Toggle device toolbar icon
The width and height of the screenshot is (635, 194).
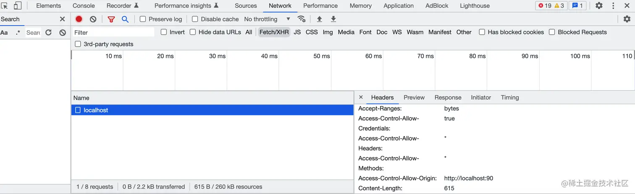coord(18,6)
